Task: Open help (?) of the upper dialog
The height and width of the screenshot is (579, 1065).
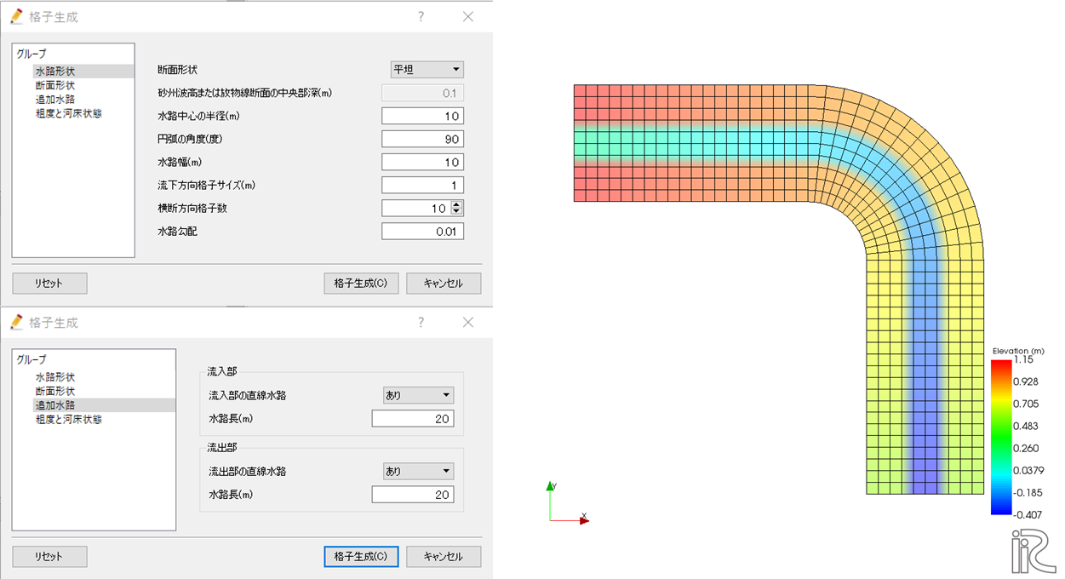Action: [x=421, y=16]
